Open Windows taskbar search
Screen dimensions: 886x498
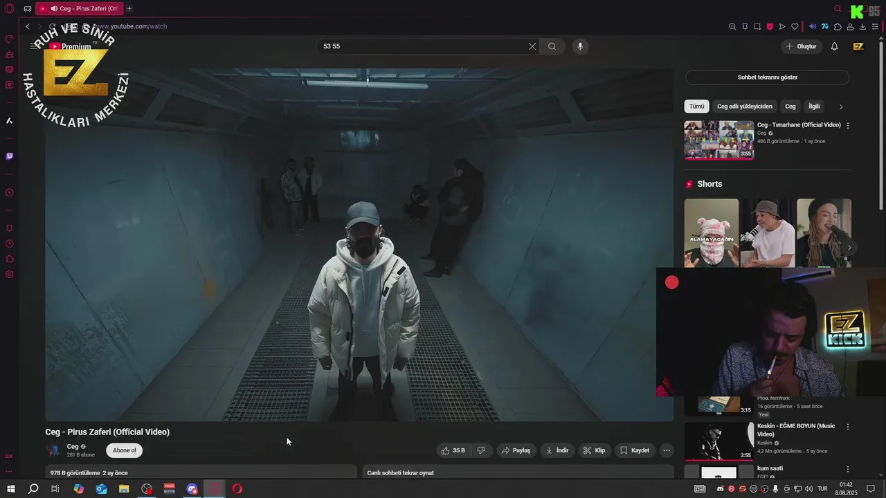(33, 489)
